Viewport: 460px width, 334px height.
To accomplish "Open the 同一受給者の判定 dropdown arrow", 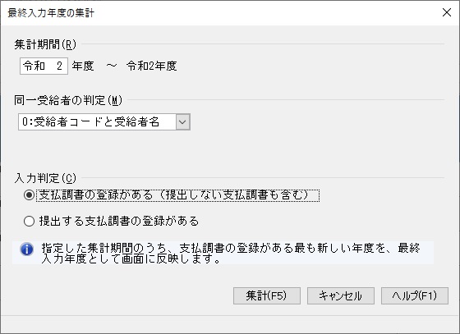I will [183, 122].
